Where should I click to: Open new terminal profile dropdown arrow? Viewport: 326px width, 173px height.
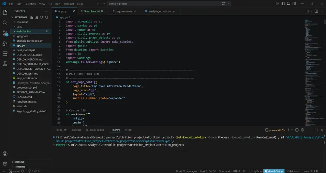pyautogui.click(x=292, y=130)
